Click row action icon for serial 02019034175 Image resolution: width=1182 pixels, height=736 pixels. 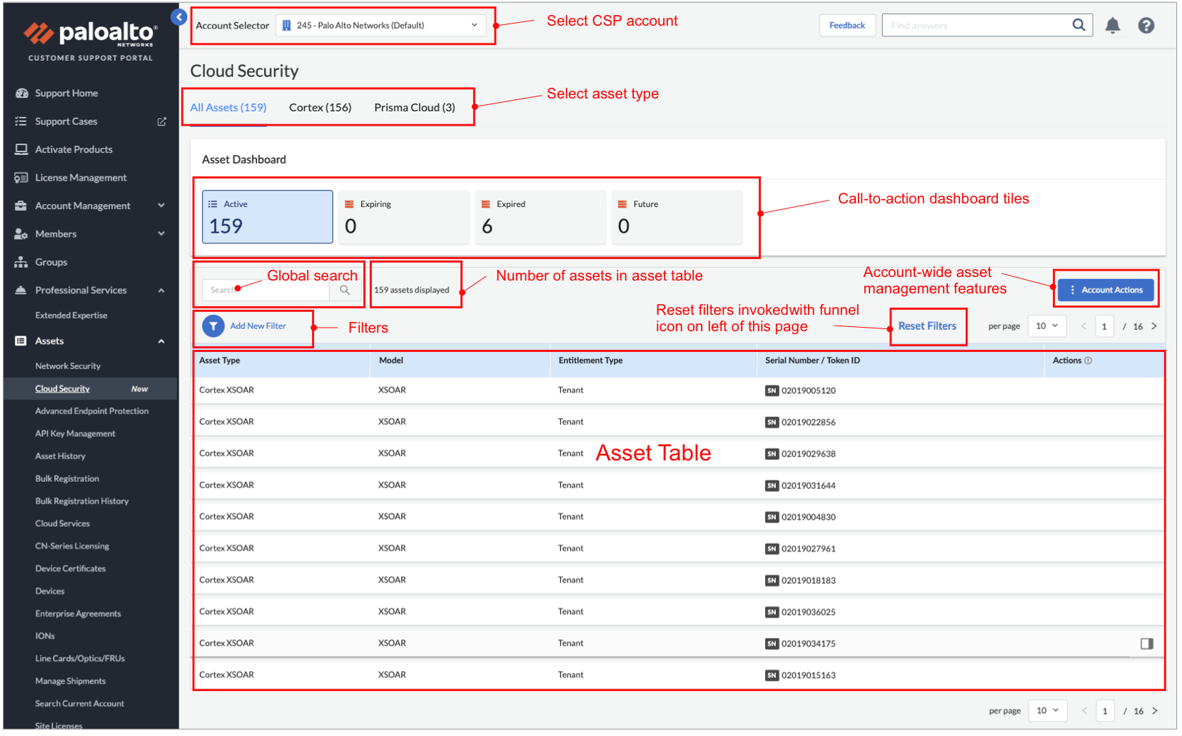point(1146,644)
